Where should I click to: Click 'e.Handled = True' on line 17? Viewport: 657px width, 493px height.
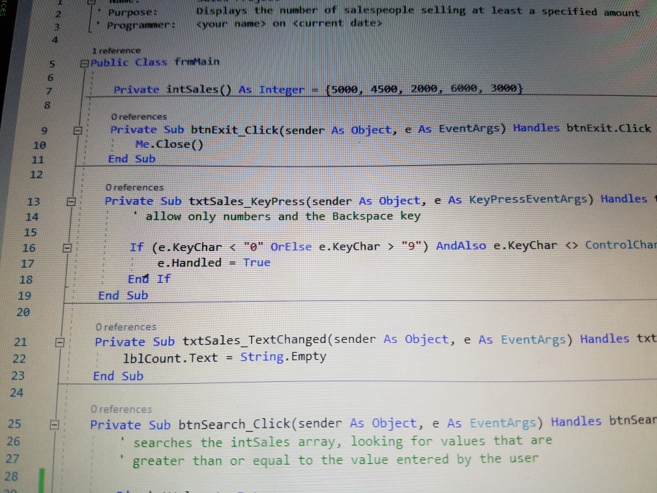pyautogui.click(x=214, y=263)
